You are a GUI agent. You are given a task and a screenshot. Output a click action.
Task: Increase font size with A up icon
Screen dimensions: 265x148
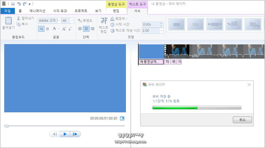64,29
